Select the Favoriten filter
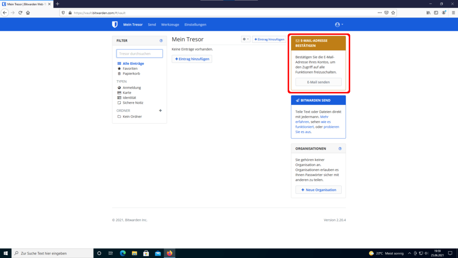 coord(130,69)
